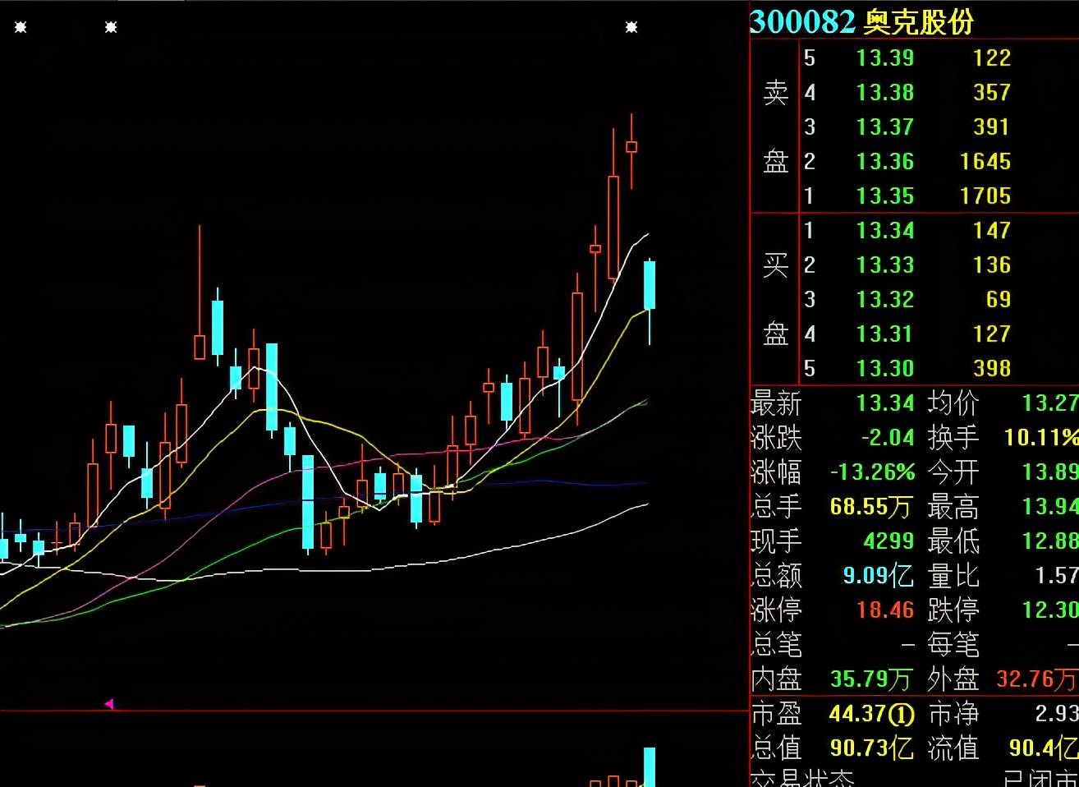Click sell volume 1705
Image resolution: width=1079 pixels, height=787 pixels.
pos(985,196)
